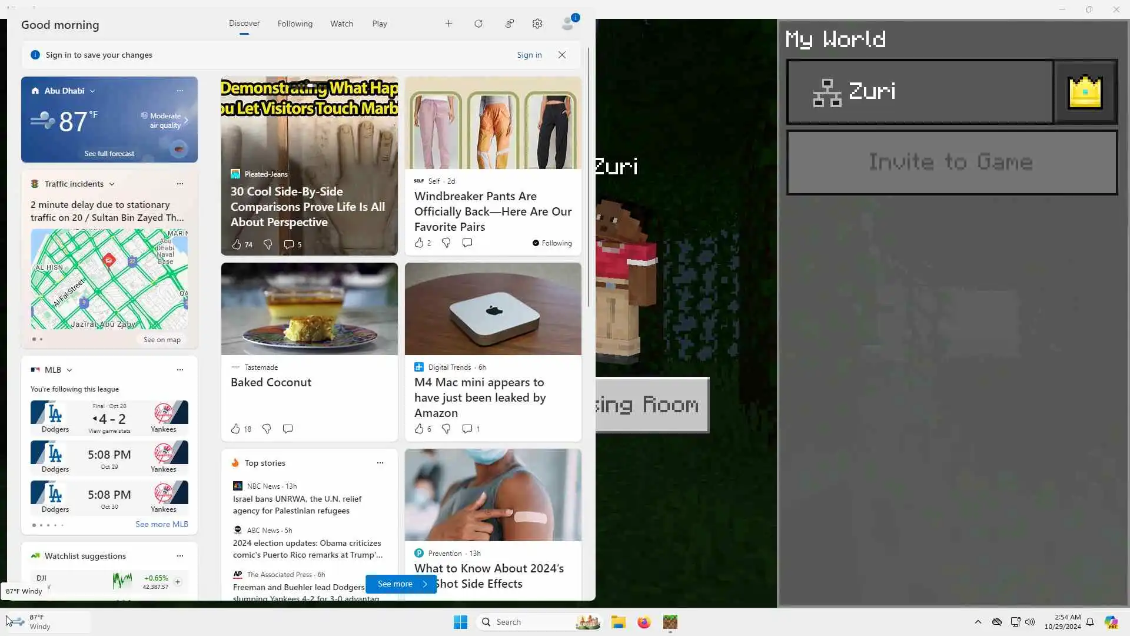Open the personalize feed icon
This screenshot has width=1130, height=636.
(x=509, y=24)
